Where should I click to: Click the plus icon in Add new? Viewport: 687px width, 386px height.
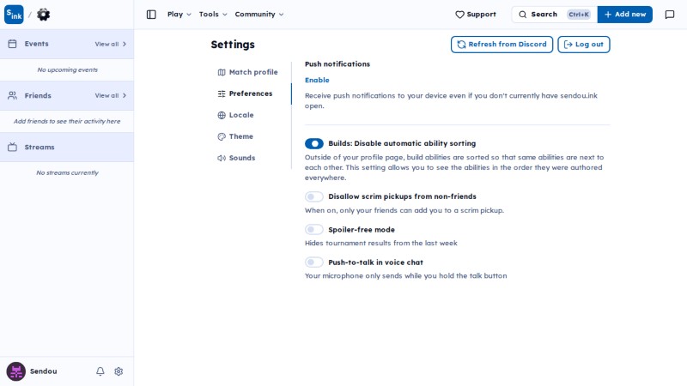tap(608, 15)
